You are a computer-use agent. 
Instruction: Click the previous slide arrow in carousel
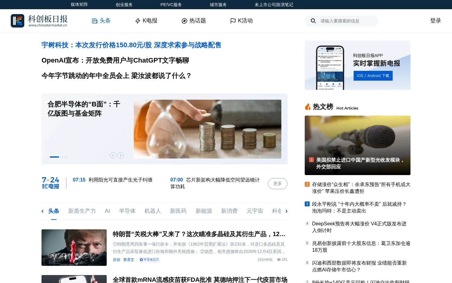(113, 155)
